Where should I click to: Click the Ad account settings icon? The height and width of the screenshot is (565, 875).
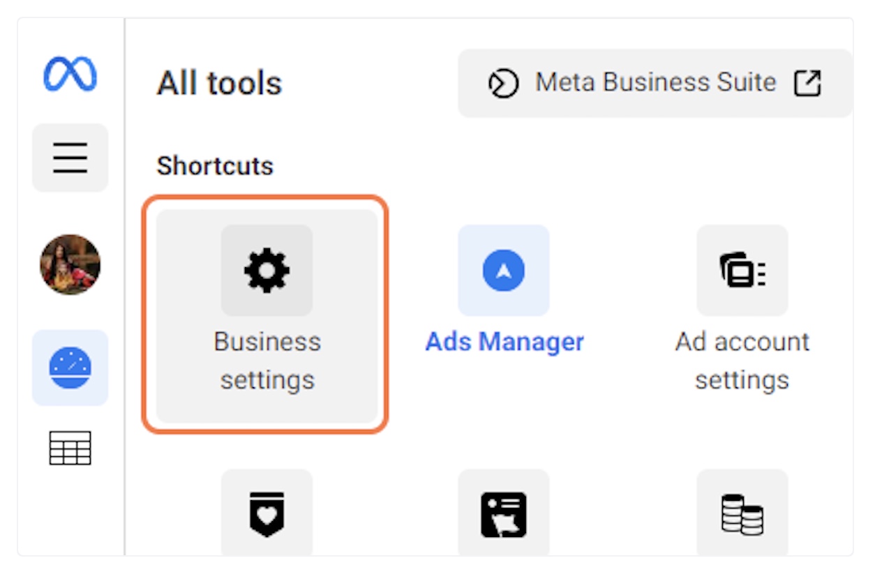(x=742, y=270)
